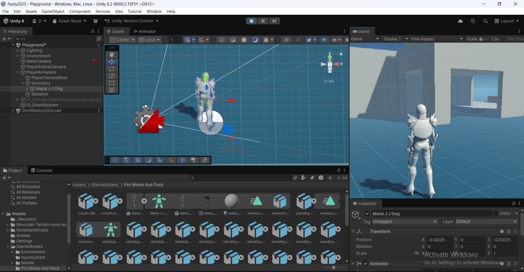
Task: Click the Unity cloud services icon
Action: point(460,21)
